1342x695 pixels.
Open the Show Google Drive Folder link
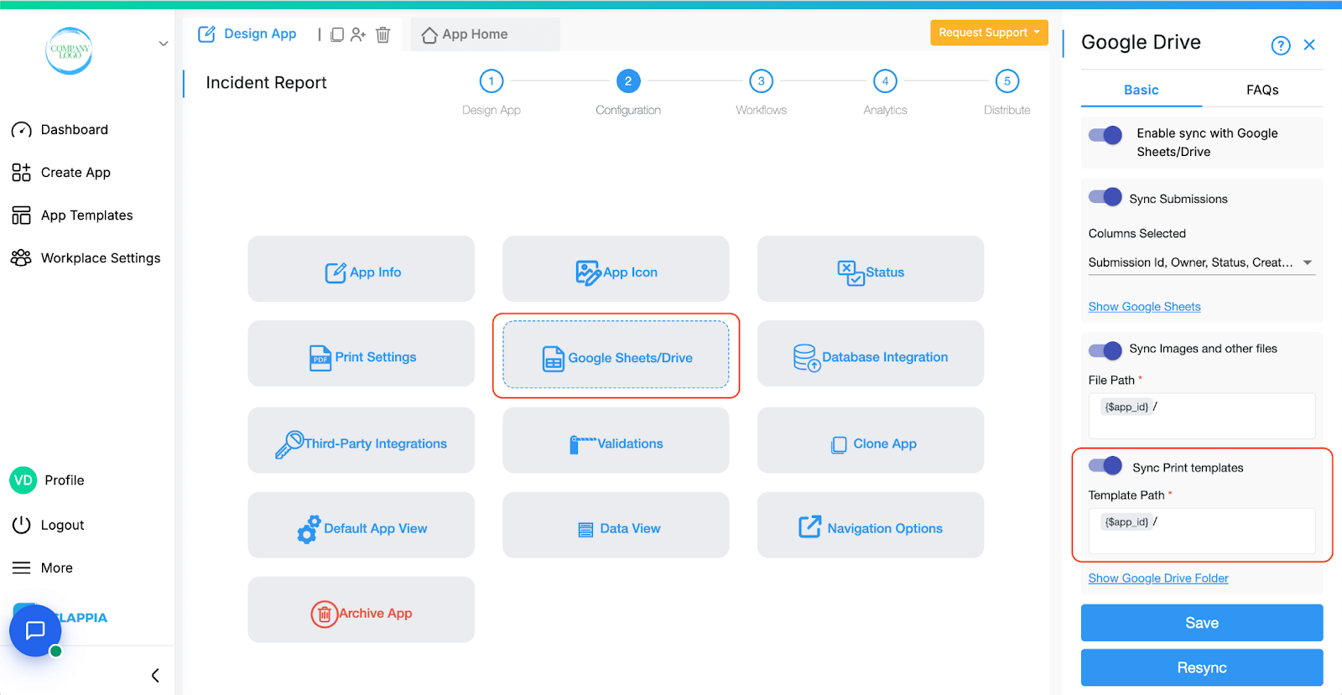(x=1158, y=578)
